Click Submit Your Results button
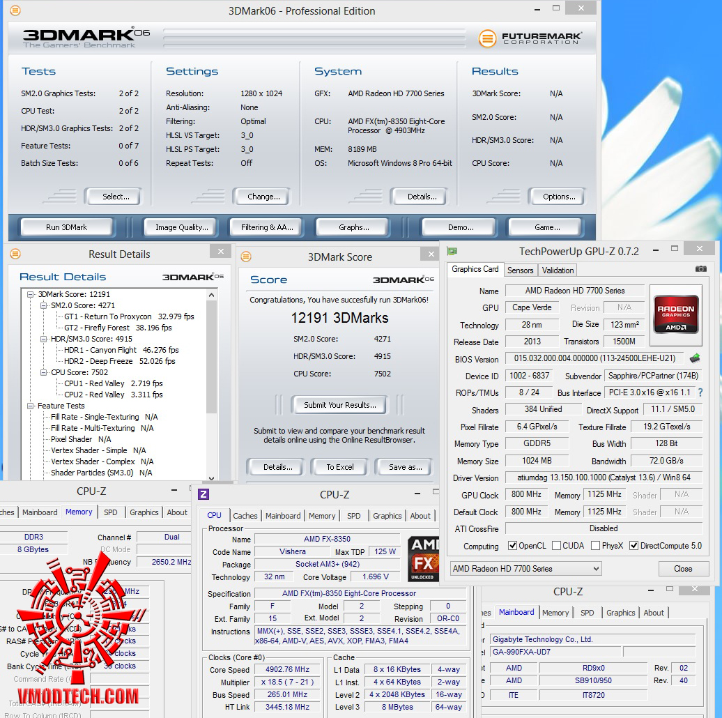This screenshot has height=718, width=722. [340, 405]
